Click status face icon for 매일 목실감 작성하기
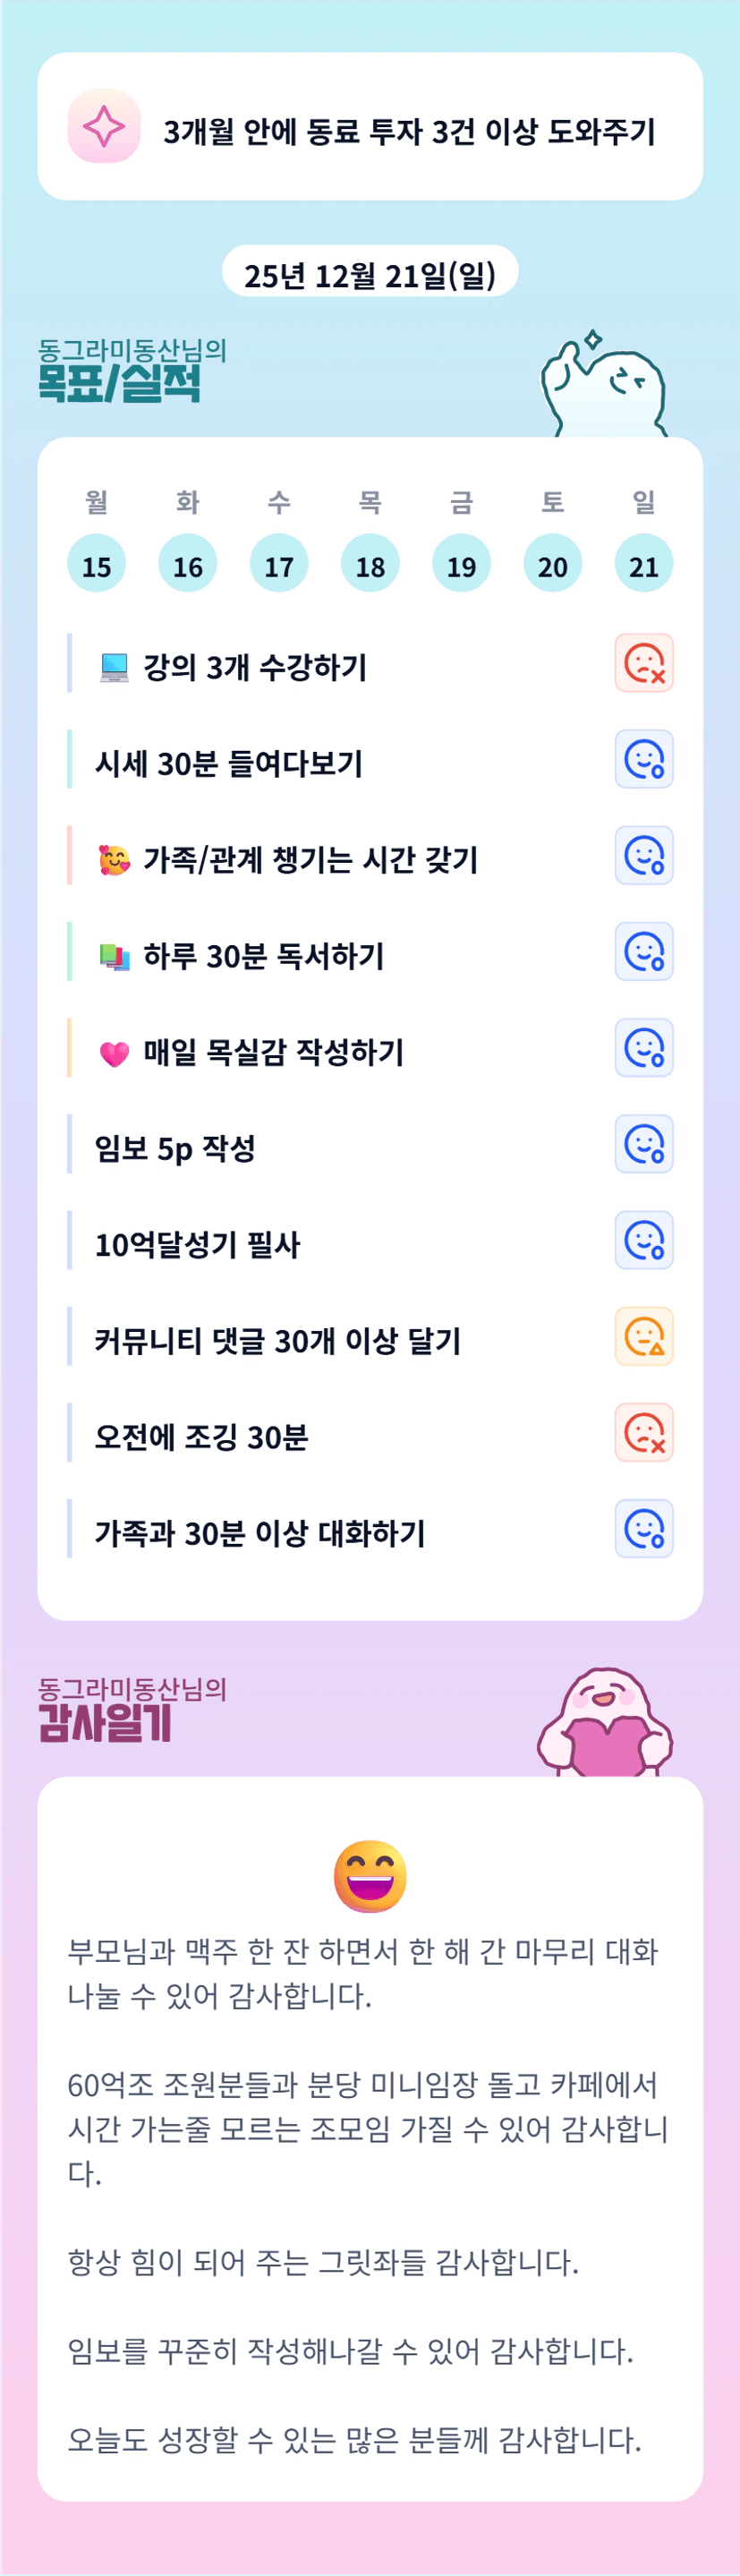The height and width of the screenshot is (2576, 740). click(x=643, y=1048)
